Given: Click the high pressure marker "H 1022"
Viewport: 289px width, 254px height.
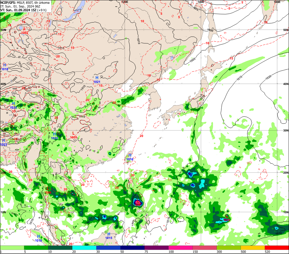Looking at the screenshot, I should click(54, 136).
